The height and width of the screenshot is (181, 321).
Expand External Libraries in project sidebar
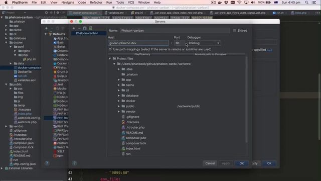point(2,168)
